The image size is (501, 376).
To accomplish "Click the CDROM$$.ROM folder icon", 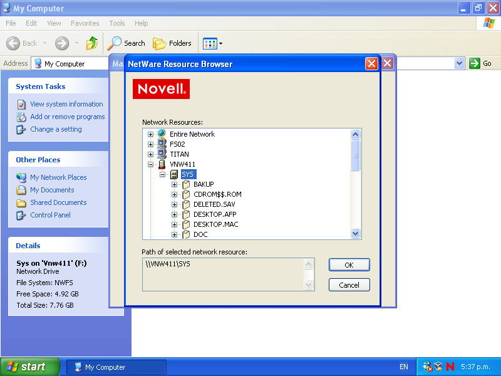I will coord(186,194).
